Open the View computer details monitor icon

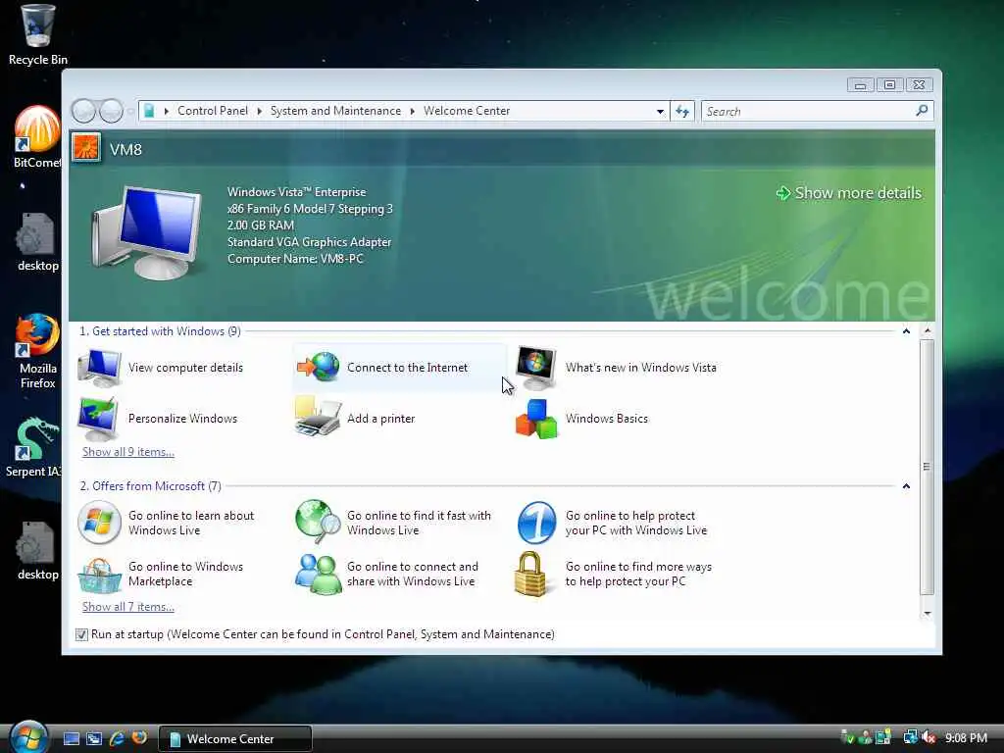pos(99,368)
